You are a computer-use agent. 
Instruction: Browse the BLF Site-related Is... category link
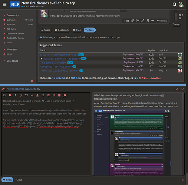pyautogui.click(x=149, y=78)
